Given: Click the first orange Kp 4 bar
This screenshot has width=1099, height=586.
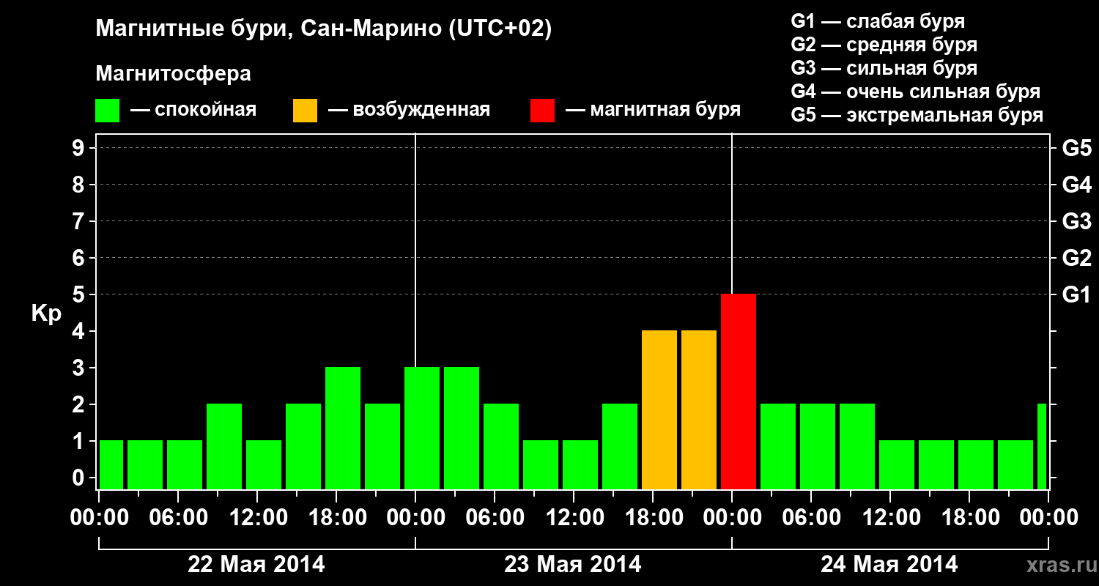Looking at the screenshot, I should tap(659, 410).
